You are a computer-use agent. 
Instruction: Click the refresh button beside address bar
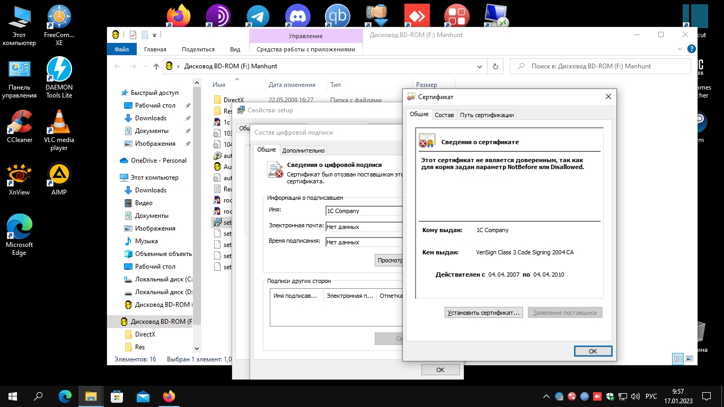tap(495, 66)
